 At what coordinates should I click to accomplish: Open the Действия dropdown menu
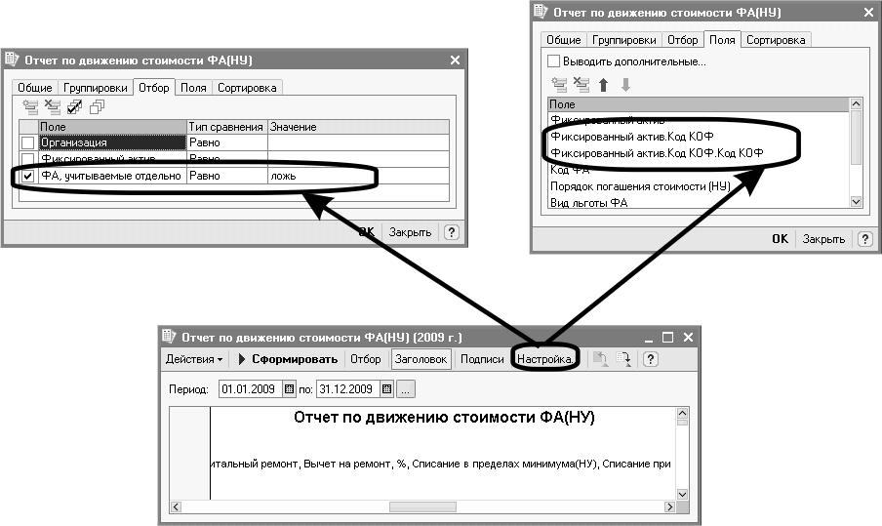click(x=193, y=359)
